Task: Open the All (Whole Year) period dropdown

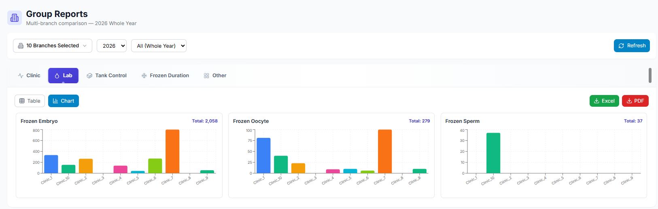Action: click(159, 46)
